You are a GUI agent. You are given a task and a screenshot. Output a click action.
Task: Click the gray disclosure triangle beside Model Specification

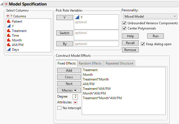coord(2,4)
